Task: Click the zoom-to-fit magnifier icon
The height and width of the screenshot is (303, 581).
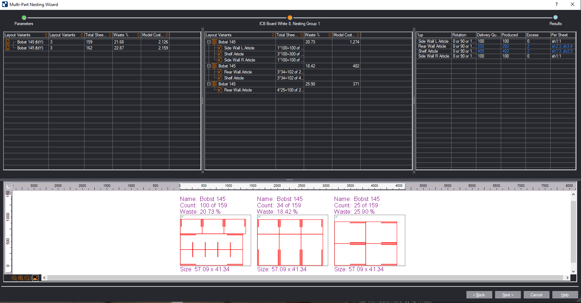Action: (x=21, y=278)
